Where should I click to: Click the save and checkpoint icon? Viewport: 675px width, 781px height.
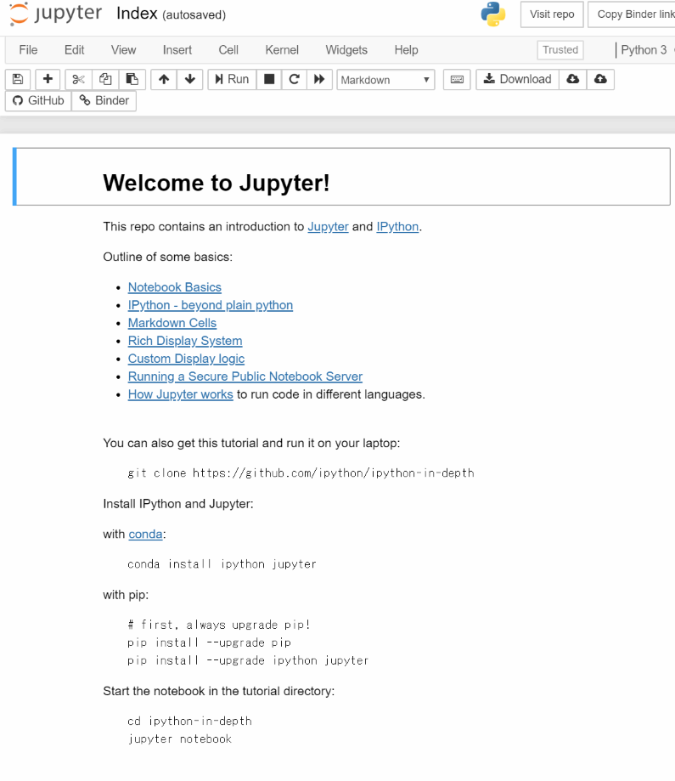[18, 79]
